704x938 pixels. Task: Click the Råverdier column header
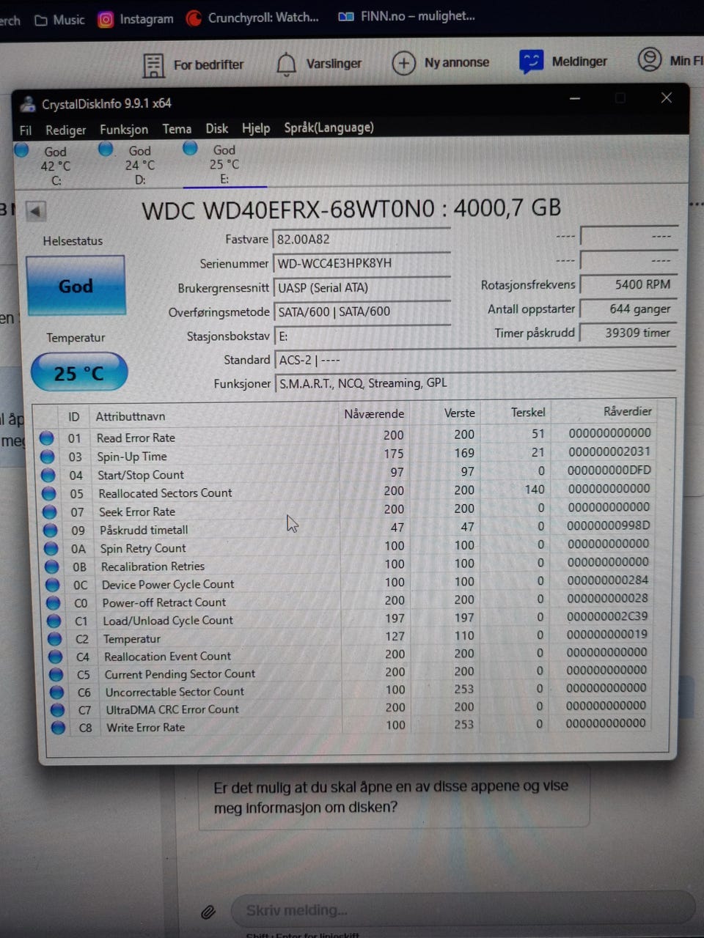coord(628,411)
